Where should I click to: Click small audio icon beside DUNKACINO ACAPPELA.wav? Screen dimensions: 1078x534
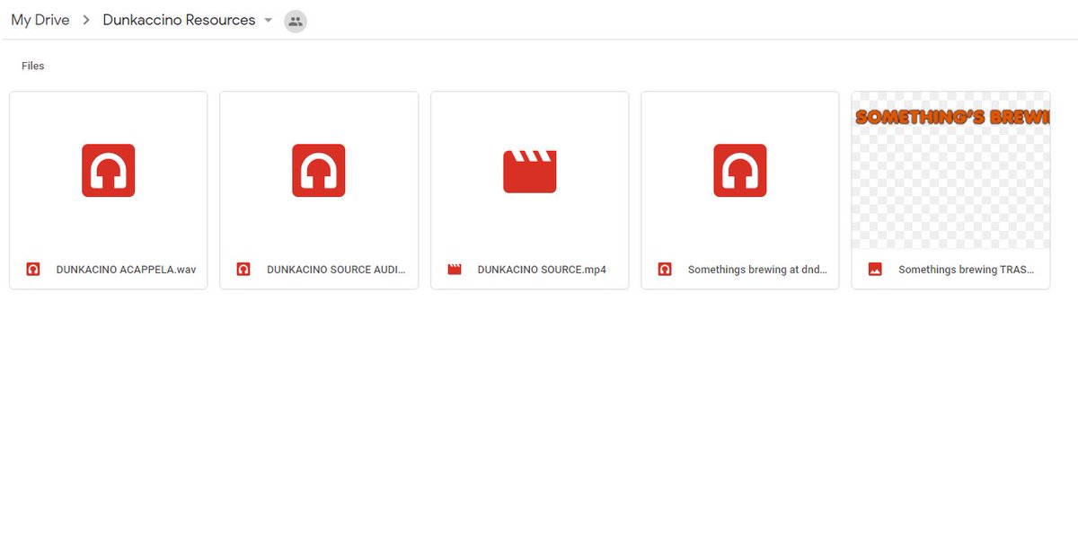(x=33, y=269)
